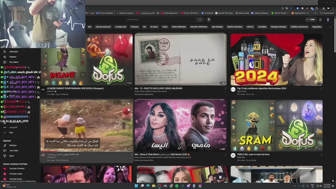Start voice search with microphone
336x189 pixels.
click(209, 19)
